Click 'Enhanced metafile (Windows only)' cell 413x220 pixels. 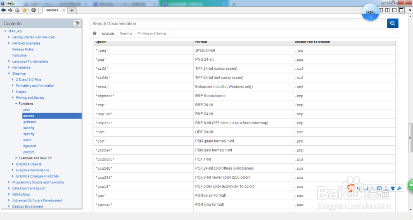tap(243, 87)
